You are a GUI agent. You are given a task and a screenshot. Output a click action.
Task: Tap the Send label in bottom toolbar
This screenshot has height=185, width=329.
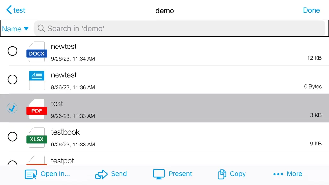point(119,174)
